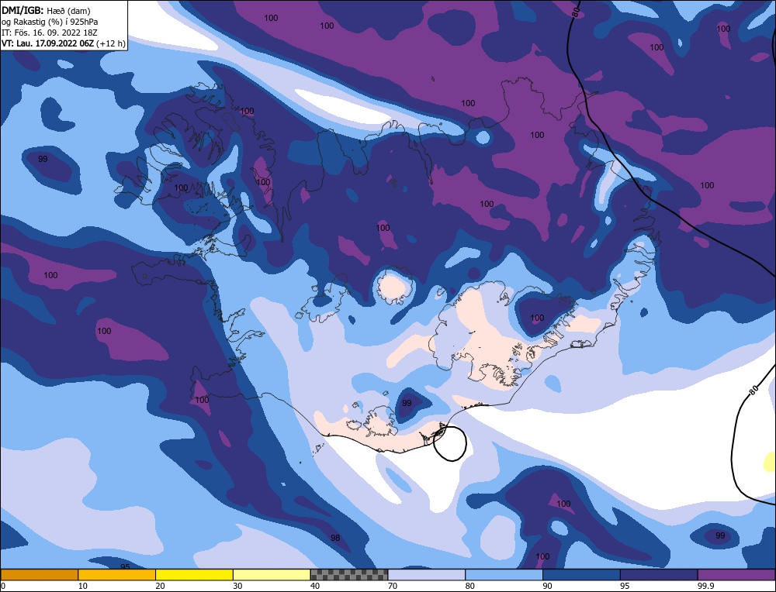Click the legend tick value 40
The image size is (776, 592).
click(315, 586)
